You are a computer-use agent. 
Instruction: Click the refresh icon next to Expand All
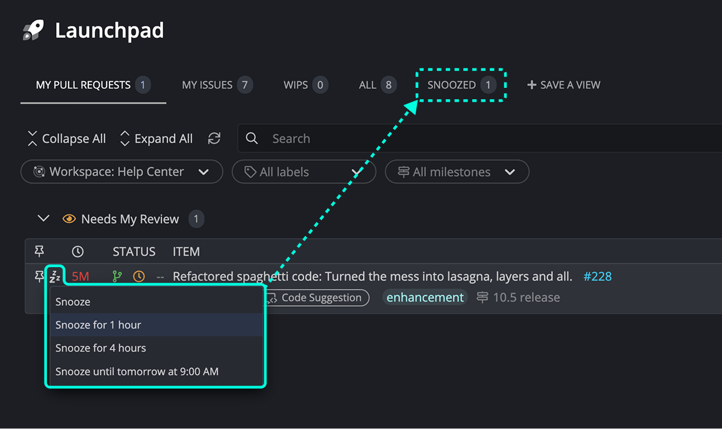[x=214, y=138]
